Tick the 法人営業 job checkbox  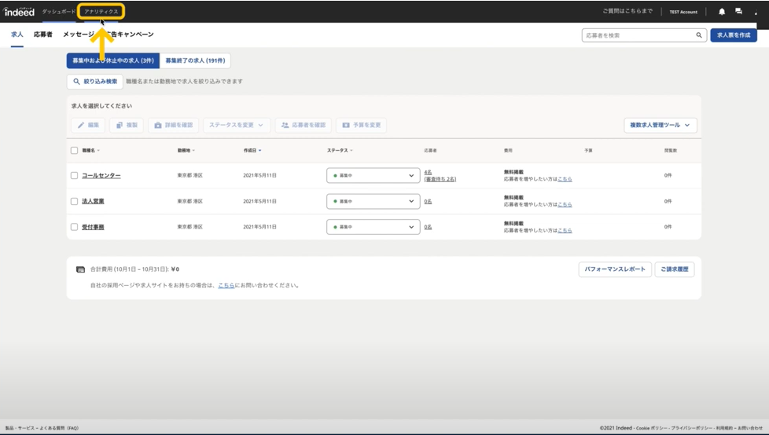coord(75,202)
